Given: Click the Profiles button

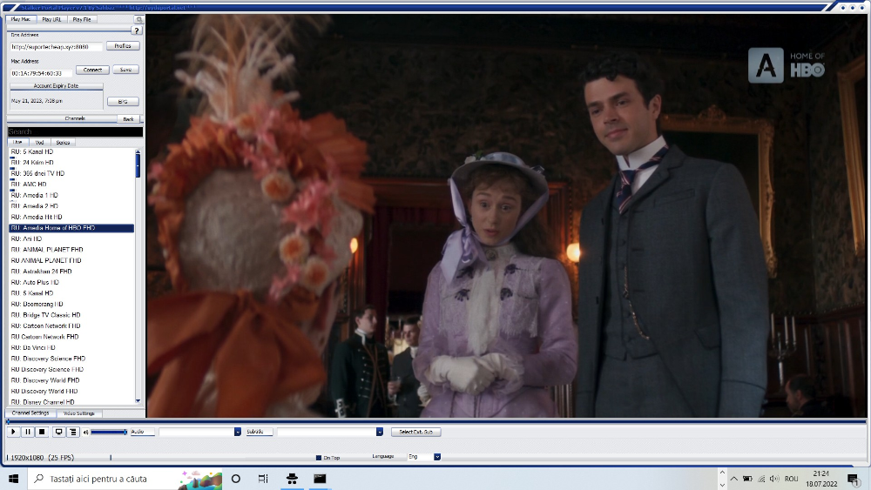Looking at the screenshot, I should (123, 46).
